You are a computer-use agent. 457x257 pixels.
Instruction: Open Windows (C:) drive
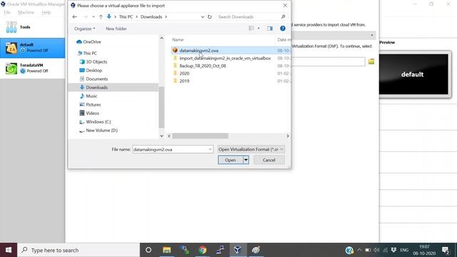[x=95, y=122]
